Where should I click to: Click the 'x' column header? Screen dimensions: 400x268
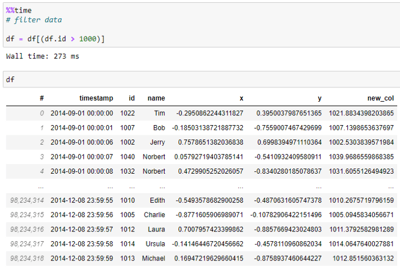241,98
